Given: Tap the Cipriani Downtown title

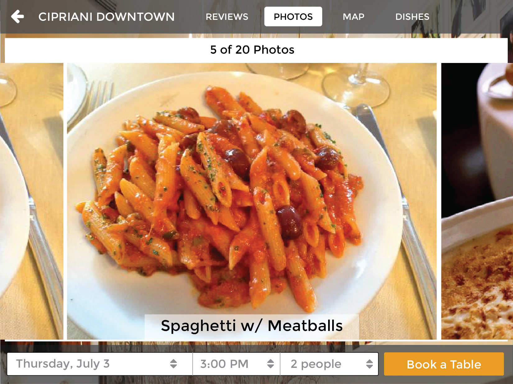Looking at the screenshot, I should tap(107, 17).
